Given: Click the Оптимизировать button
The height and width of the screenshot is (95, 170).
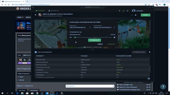Looking at the screenshot, I should click(x=139, y=52).
